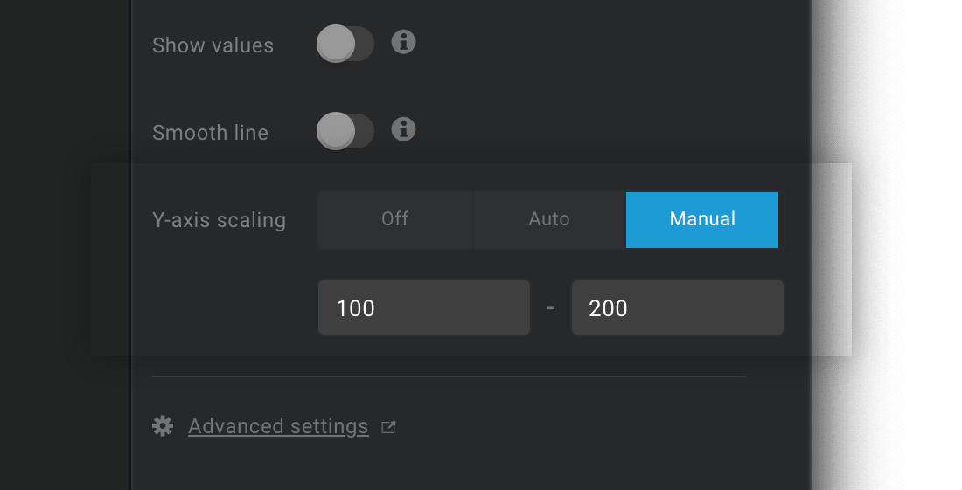Click the gear icon beside Advanced settings
The image size is (962, 490).
163,425
